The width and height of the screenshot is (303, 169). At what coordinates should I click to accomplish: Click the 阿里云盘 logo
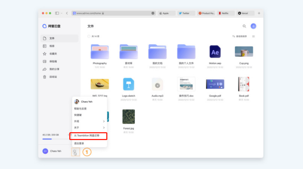tap(51, 26)
